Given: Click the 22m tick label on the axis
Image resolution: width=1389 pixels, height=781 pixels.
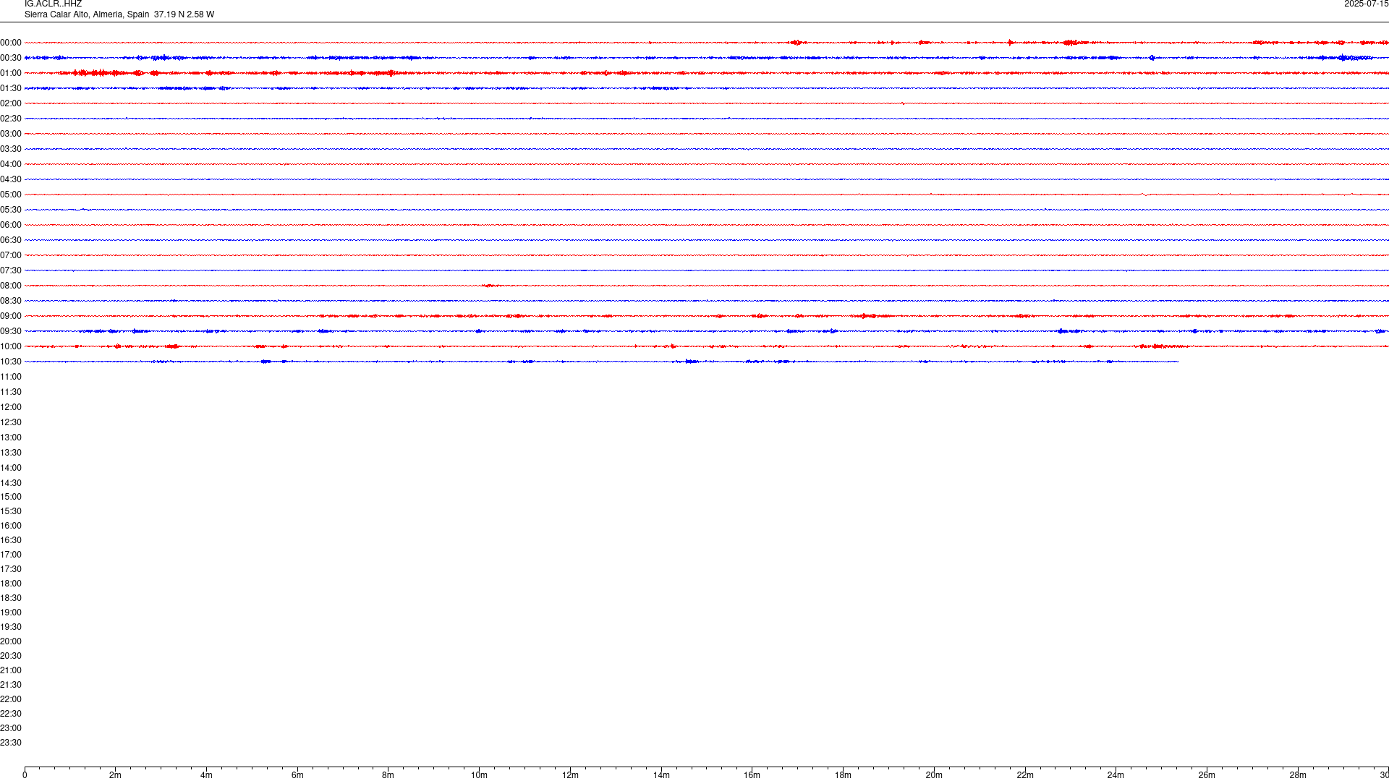Looking at the screenshot, I should pyautogui.click(x=1025, y=775).
